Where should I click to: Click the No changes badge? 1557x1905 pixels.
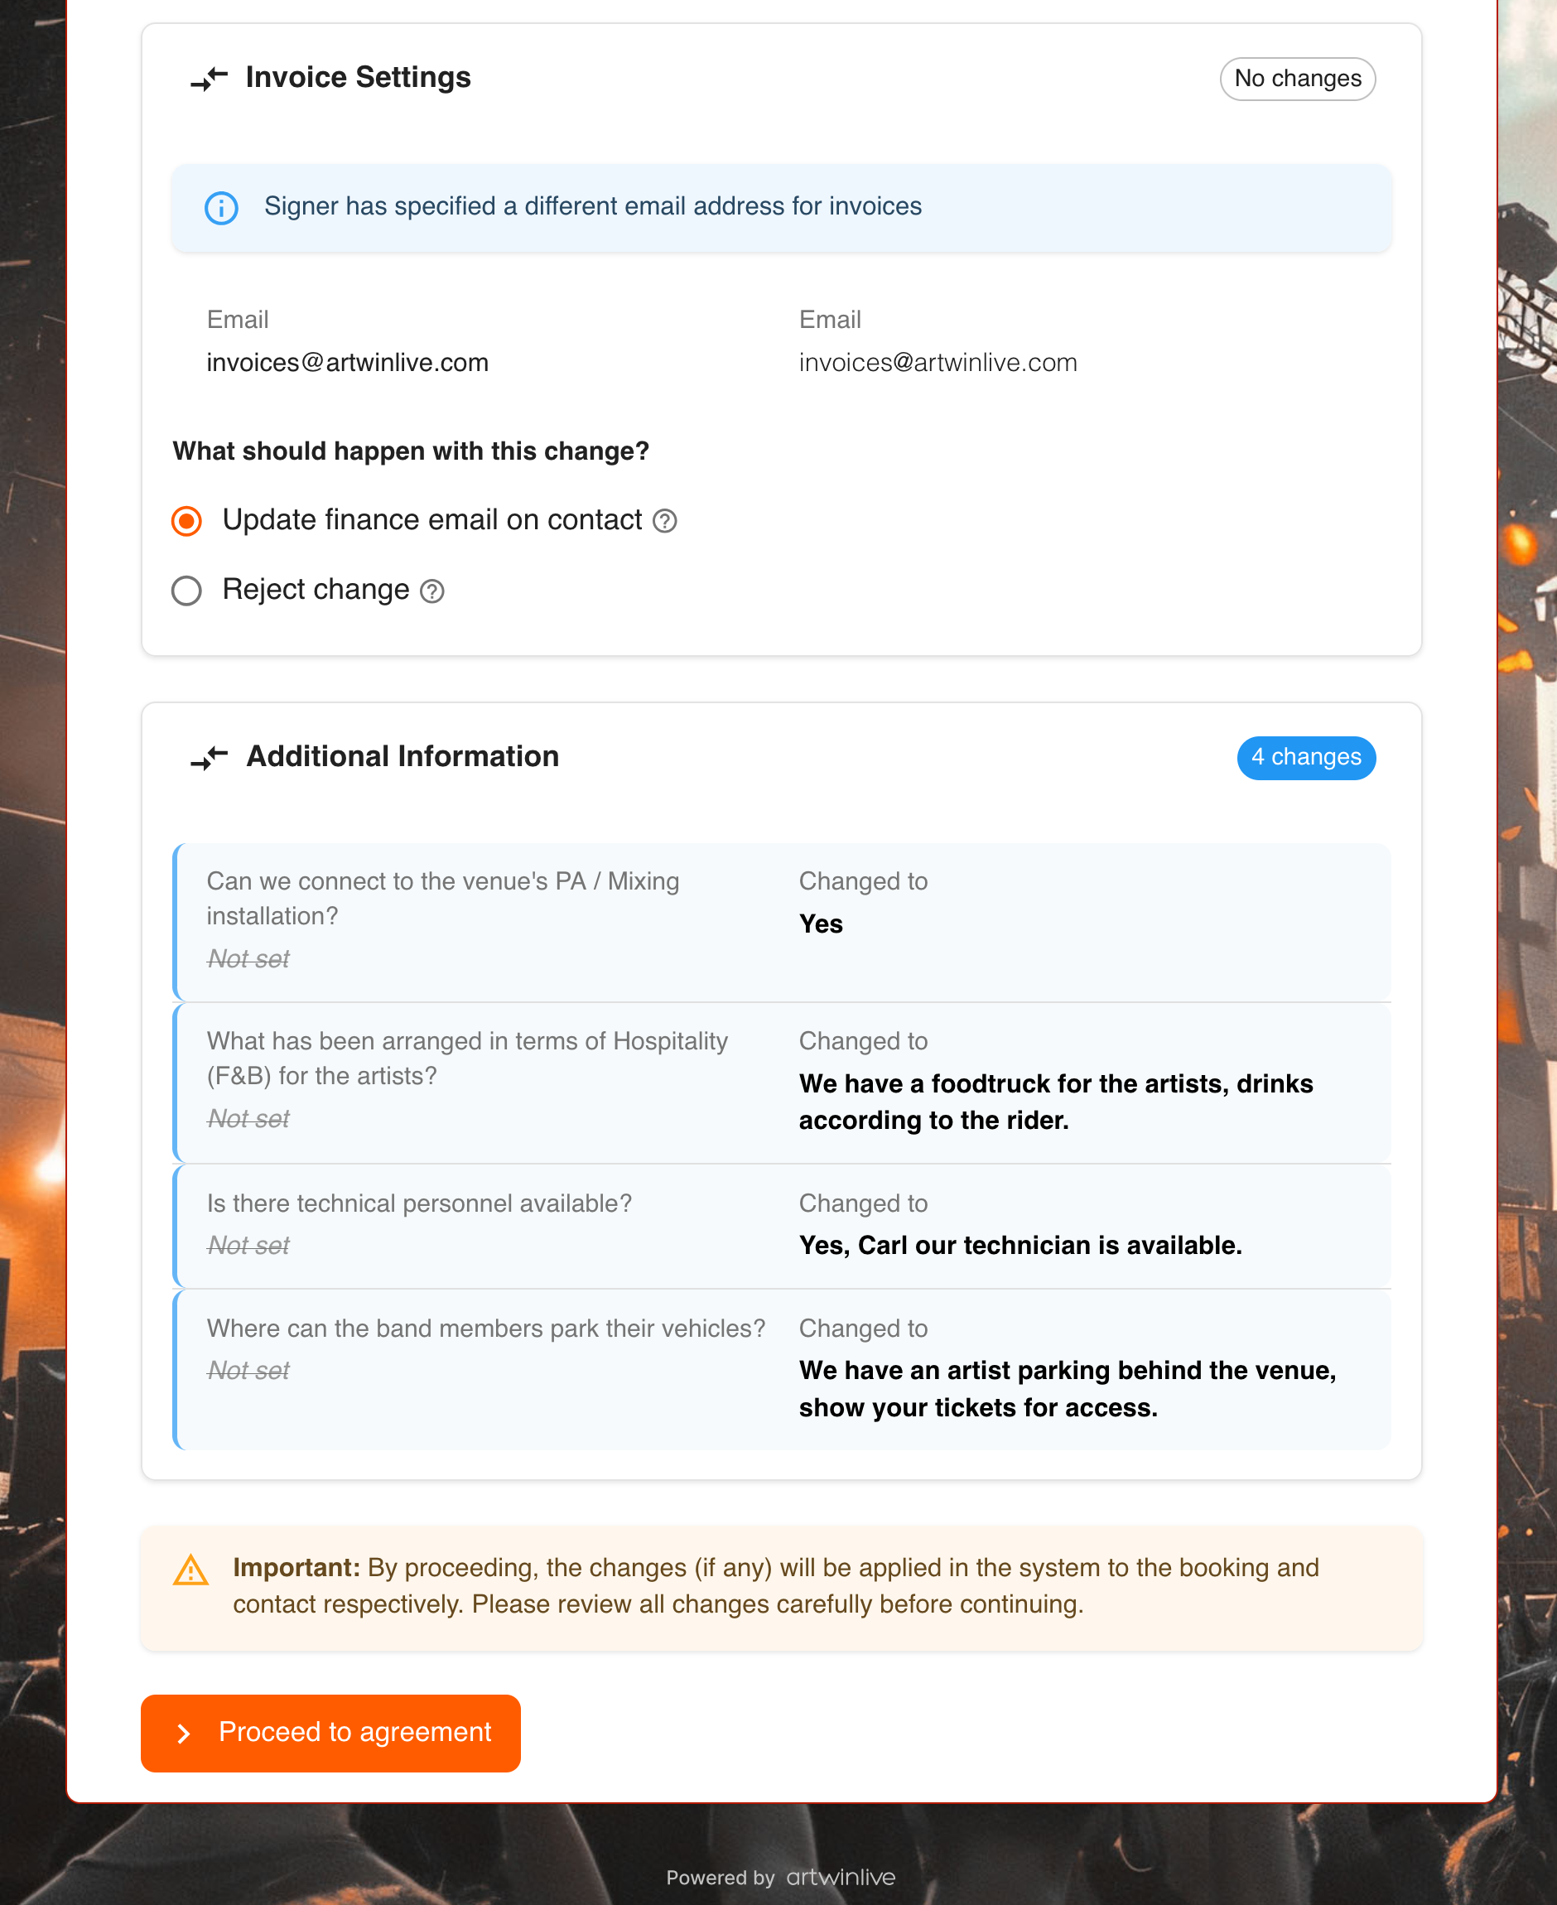(1297, 79)
